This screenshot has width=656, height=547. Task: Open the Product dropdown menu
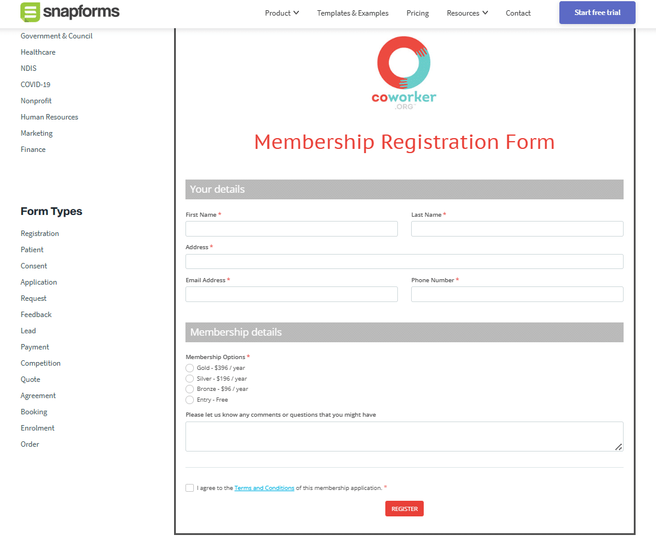point(281,13)
